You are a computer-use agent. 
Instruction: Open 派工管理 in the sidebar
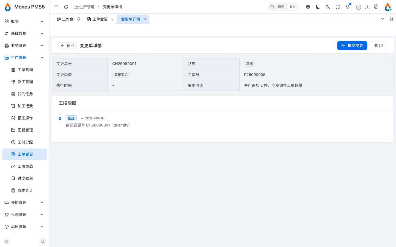(x=24, y=82)
